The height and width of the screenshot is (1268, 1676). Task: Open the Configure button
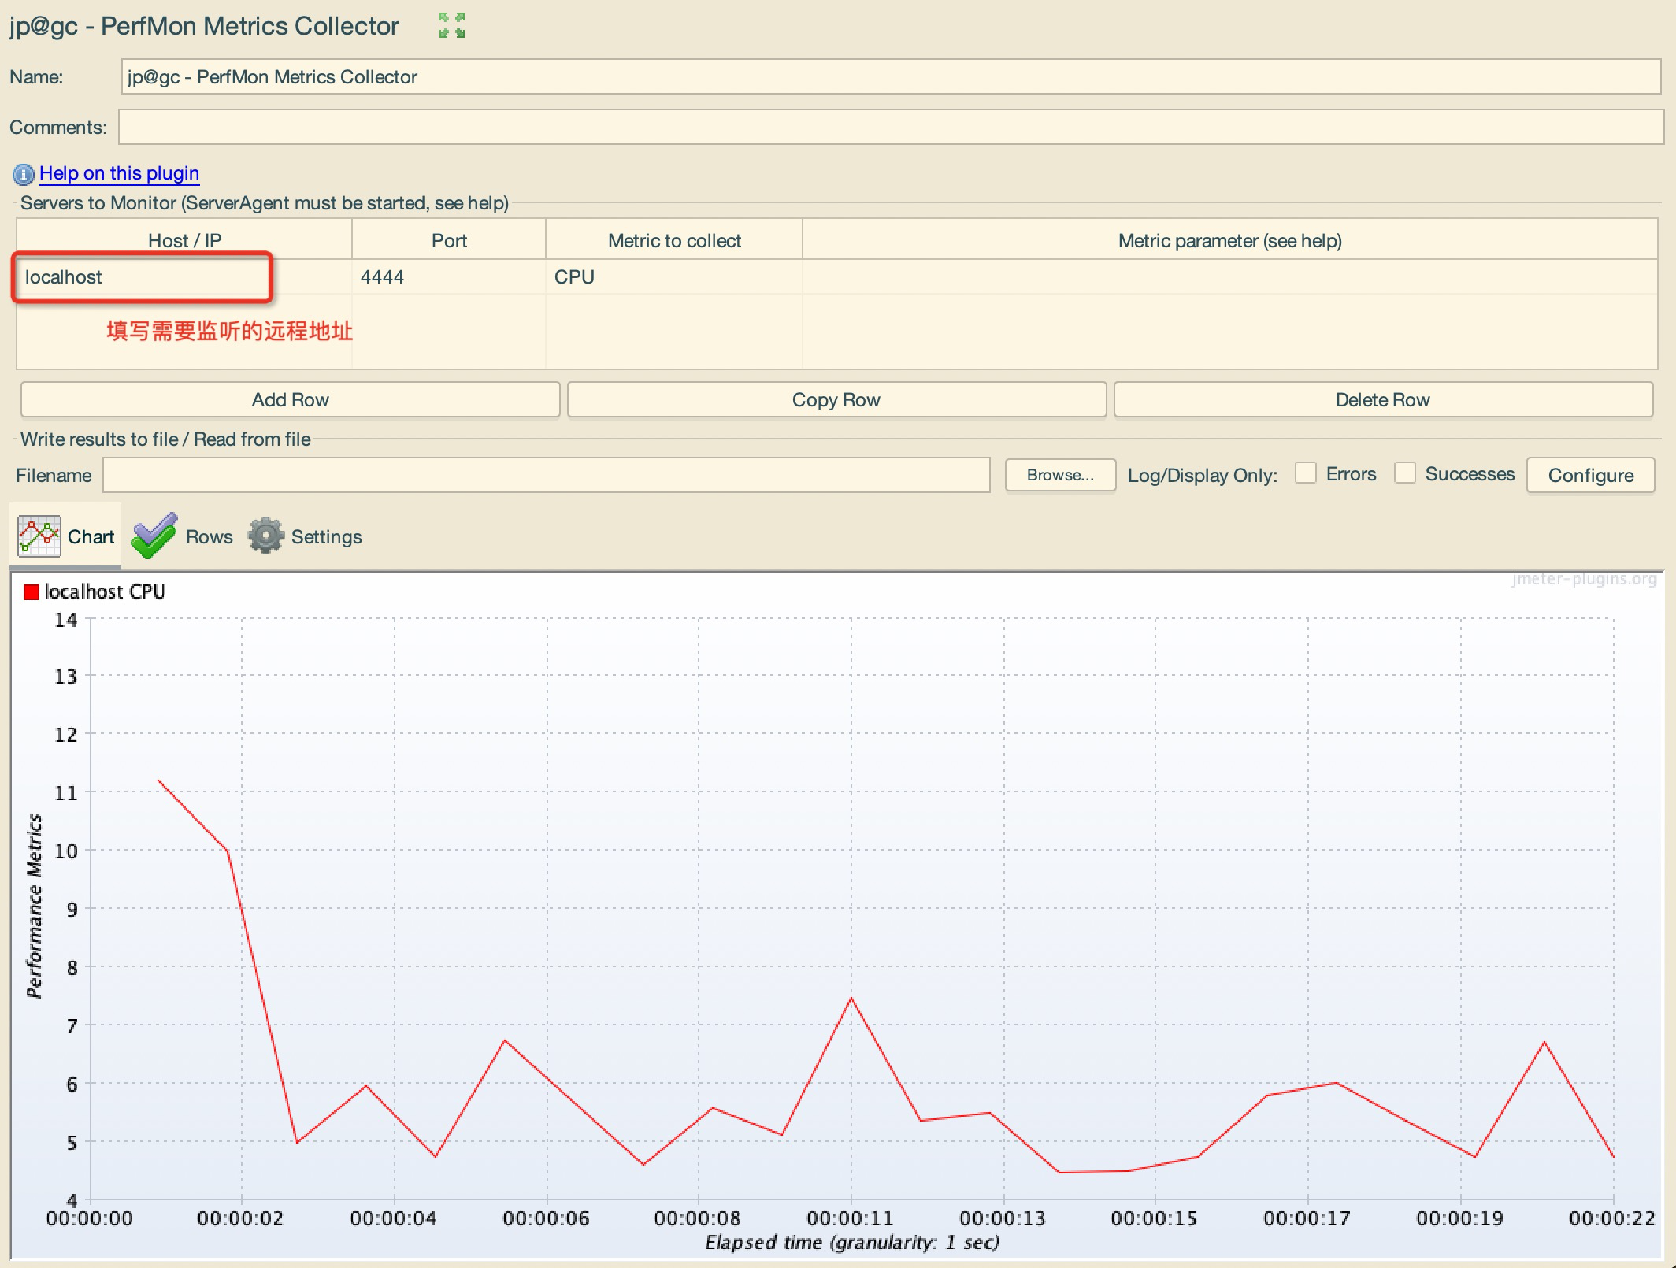coord(1591,475)
